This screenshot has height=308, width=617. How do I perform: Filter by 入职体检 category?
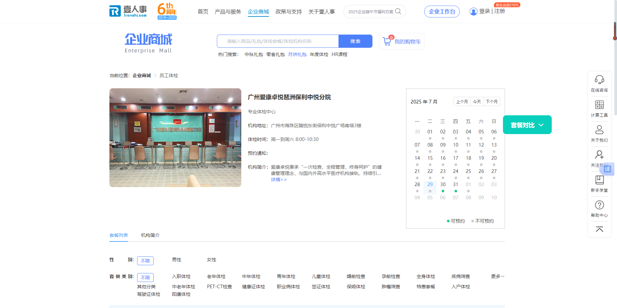[181, 277]
